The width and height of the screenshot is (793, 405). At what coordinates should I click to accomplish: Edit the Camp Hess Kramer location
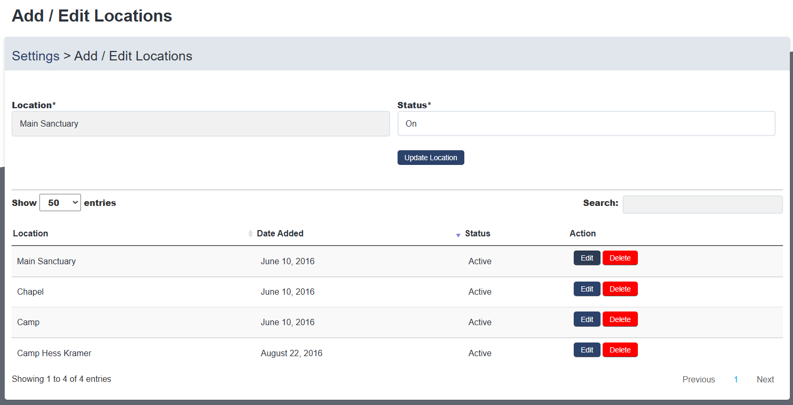586,350
